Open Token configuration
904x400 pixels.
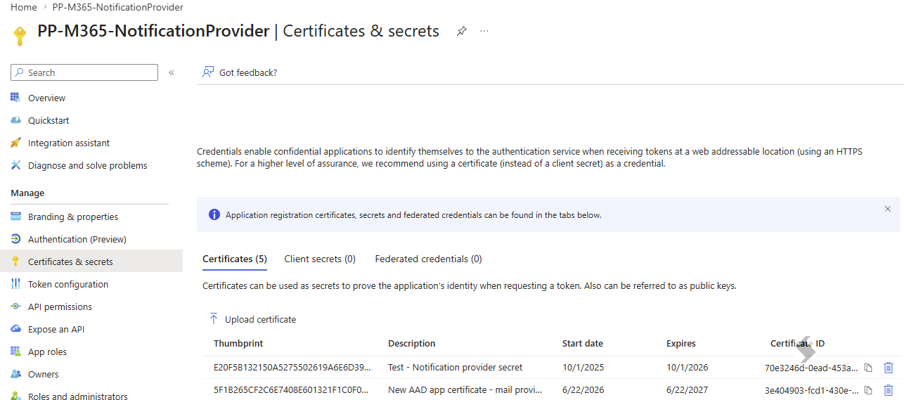point(68,284)
